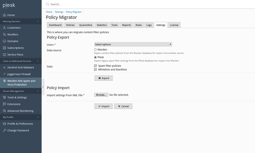The height and width of the screenshot is (153, 255).
Task: Click Browse to choose XML file
Action: [101, 95]
